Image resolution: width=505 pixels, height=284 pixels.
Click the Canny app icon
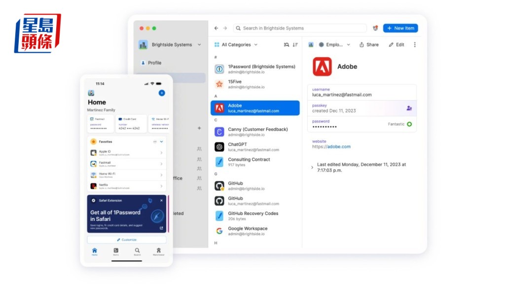coord(219,132)
